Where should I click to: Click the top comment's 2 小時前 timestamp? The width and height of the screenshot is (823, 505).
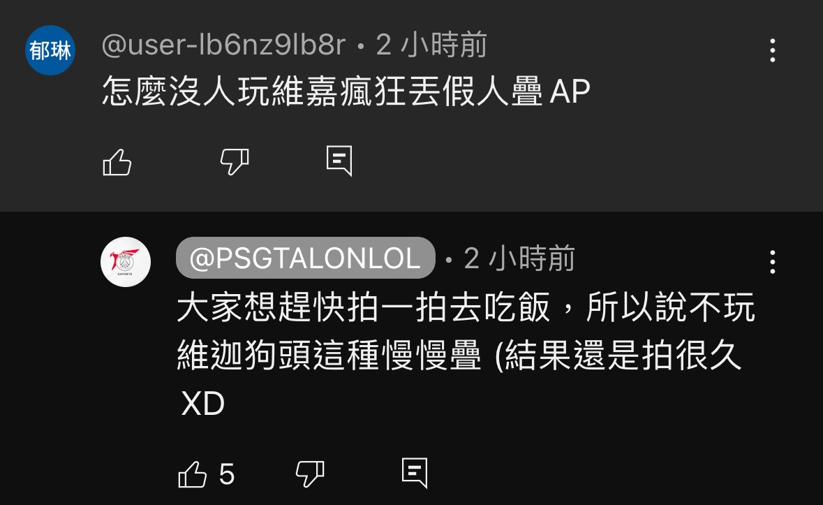click(x=431, y=45)
